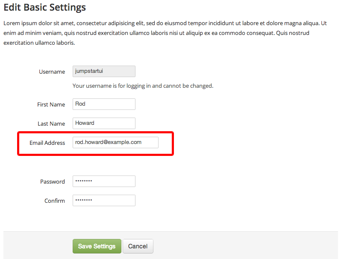Click the Save Settings button
Screen dimensions: 347x259
click(97, 246)
